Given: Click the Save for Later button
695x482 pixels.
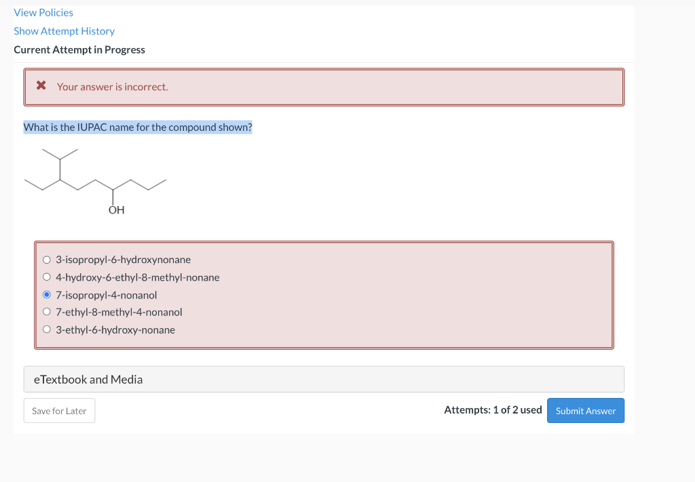Looking at the screenshot, I should (x=59, y=410).
